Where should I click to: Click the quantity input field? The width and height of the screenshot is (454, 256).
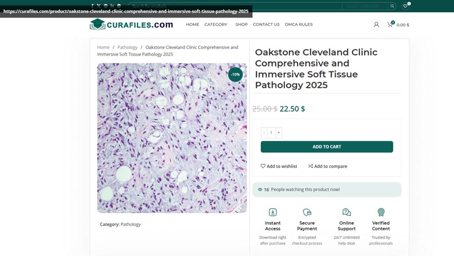(x=271, y=133)
